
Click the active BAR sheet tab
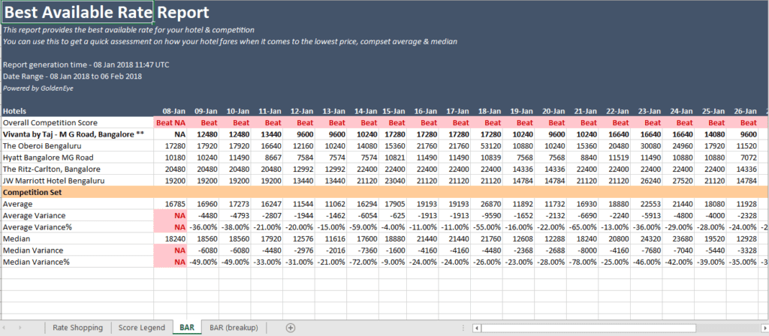186,328
